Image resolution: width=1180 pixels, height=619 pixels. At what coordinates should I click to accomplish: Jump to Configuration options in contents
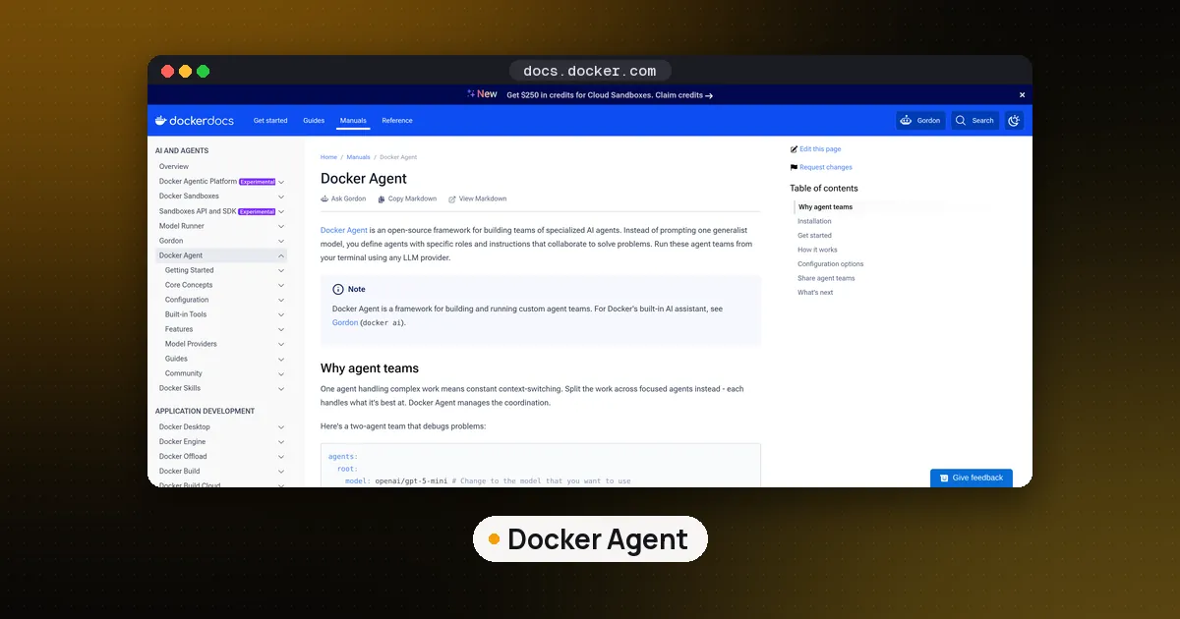tap(831, 264)
